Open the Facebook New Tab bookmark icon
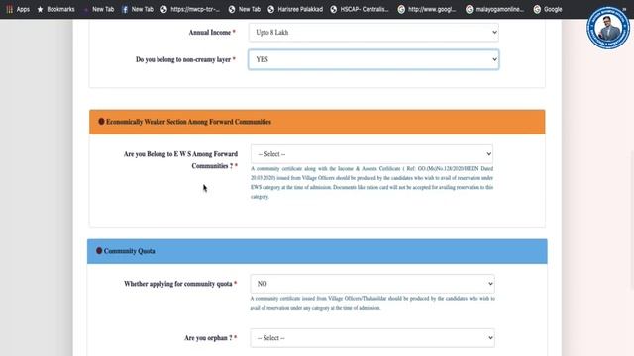The width and height of the screenshot is (634, 356). [x=125, y=9]
